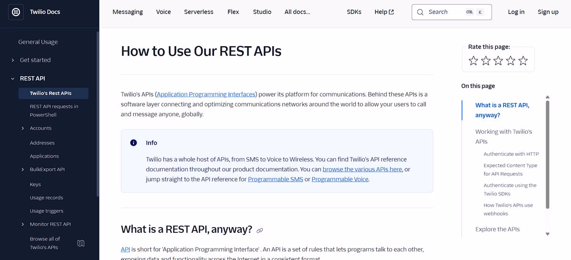Screen dimensions: 571x260
Task: Click On this page scrollbar down arrow
Action: [x=547, y=234]
